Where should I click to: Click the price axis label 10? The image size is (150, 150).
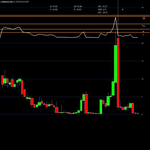[142, 79]
